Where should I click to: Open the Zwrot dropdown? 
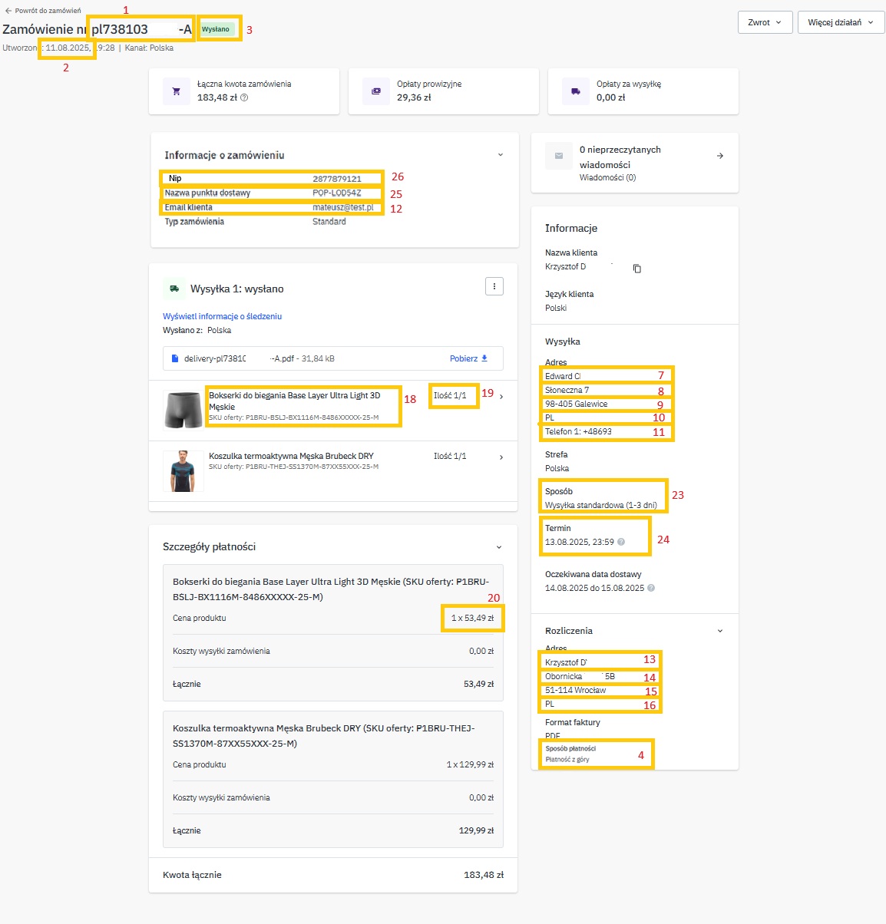(764, 22)
